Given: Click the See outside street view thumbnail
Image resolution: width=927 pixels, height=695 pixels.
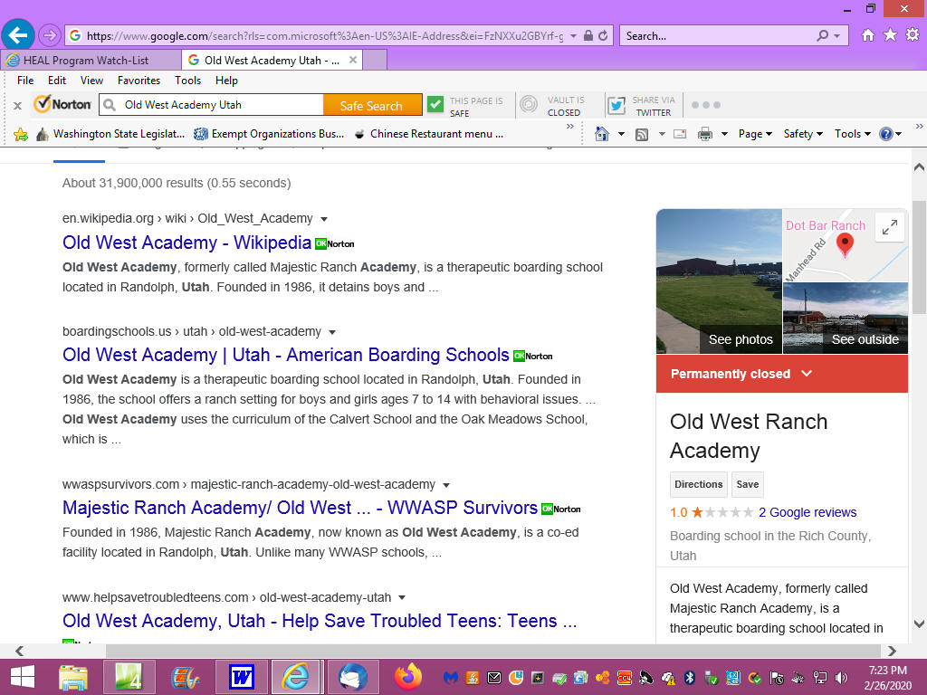Looking at the screenshot, I should [846, 318].
